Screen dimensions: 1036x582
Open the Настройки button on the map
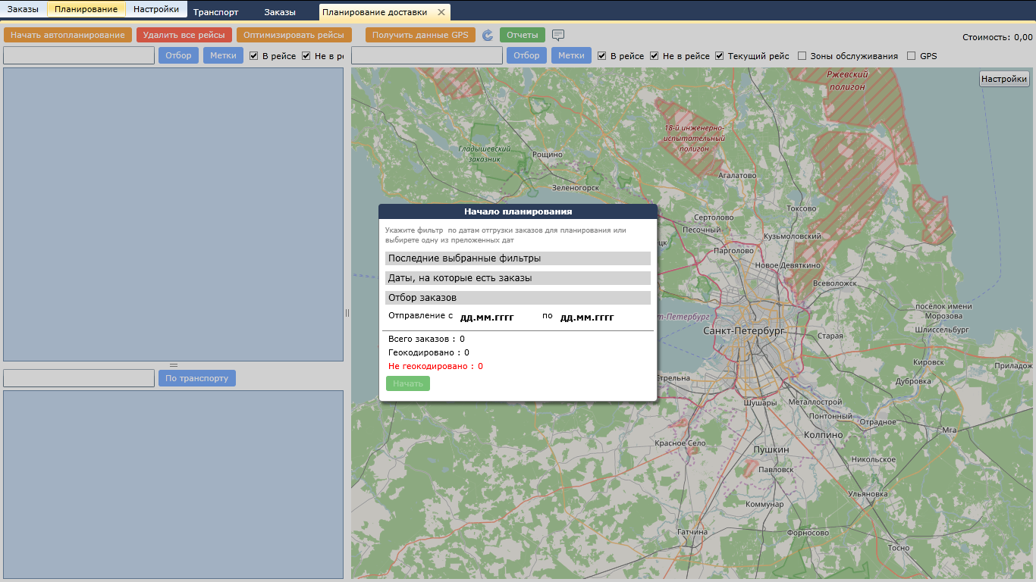(x=1004, y=79)
